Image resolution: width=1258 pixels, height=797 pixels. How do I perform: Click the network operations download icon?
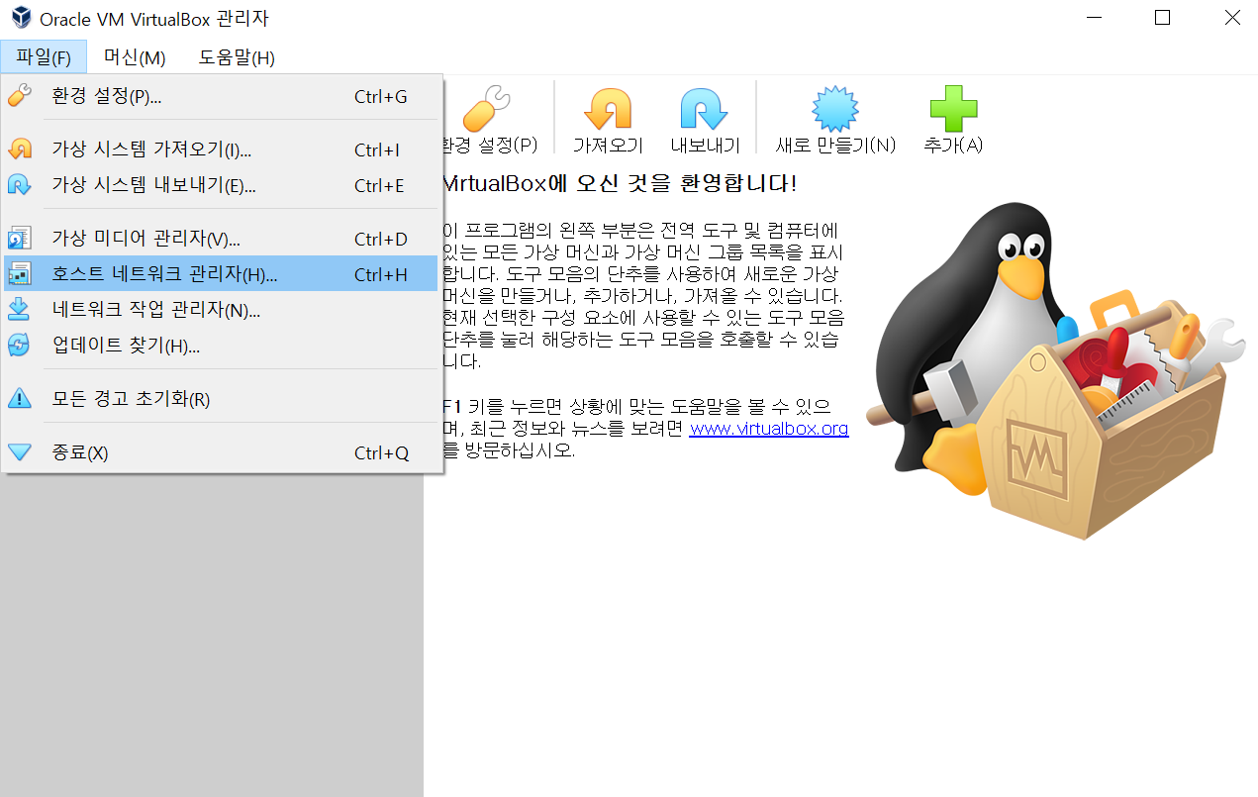[x=20, y=310]
